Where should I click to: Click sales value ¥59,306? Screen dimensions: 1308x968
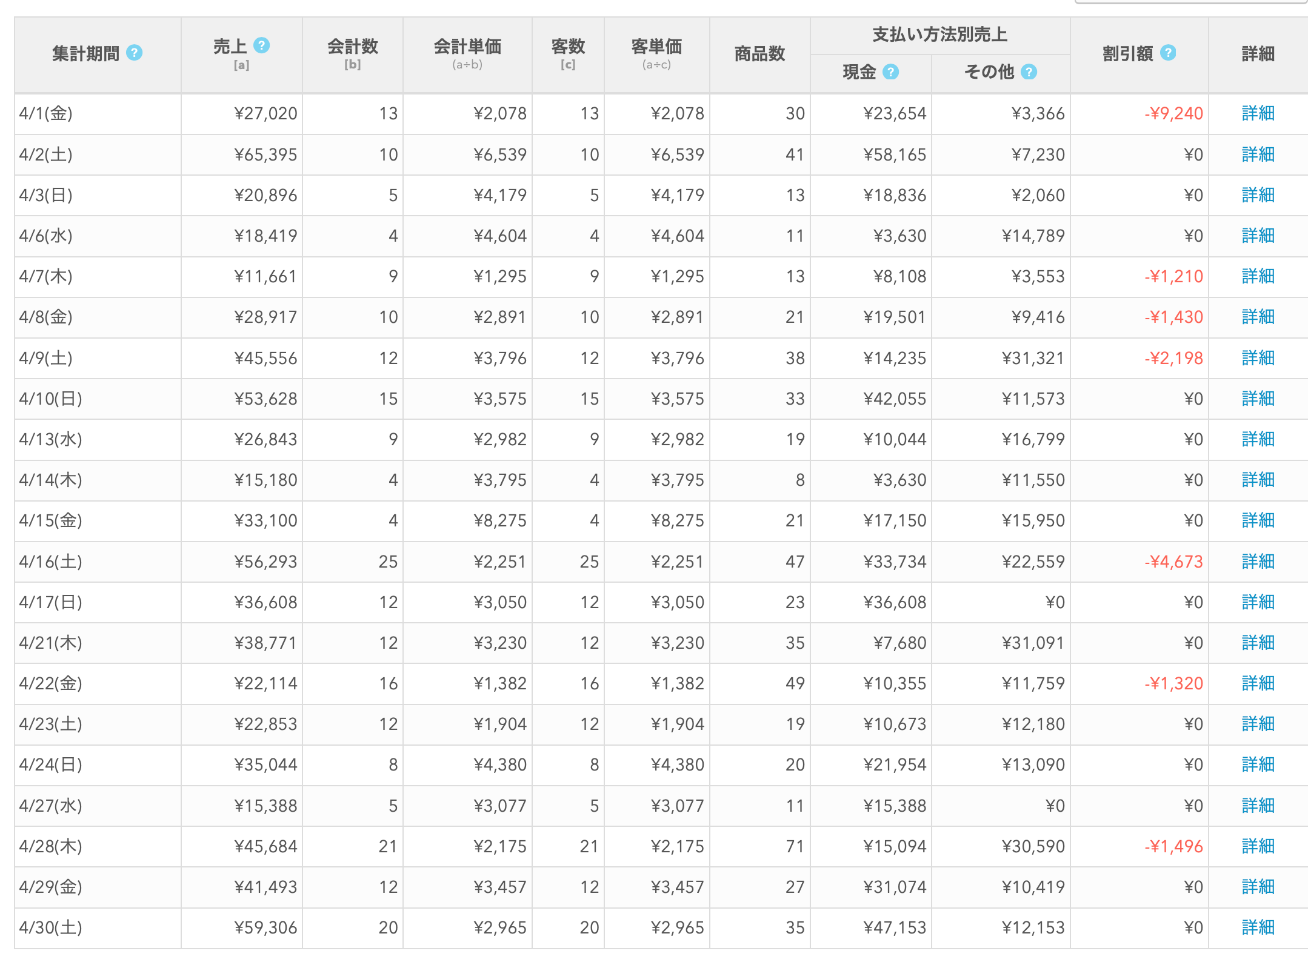(265, 927)
